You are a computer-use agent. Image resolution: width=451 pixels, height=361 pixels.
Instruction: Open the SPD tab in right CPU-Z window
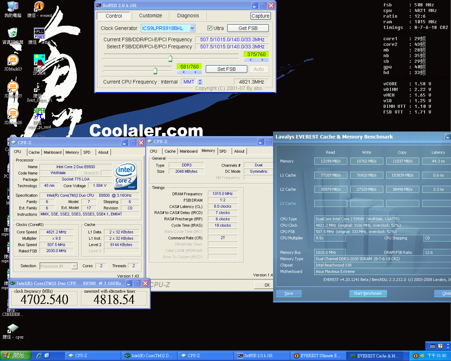[223, 151]
